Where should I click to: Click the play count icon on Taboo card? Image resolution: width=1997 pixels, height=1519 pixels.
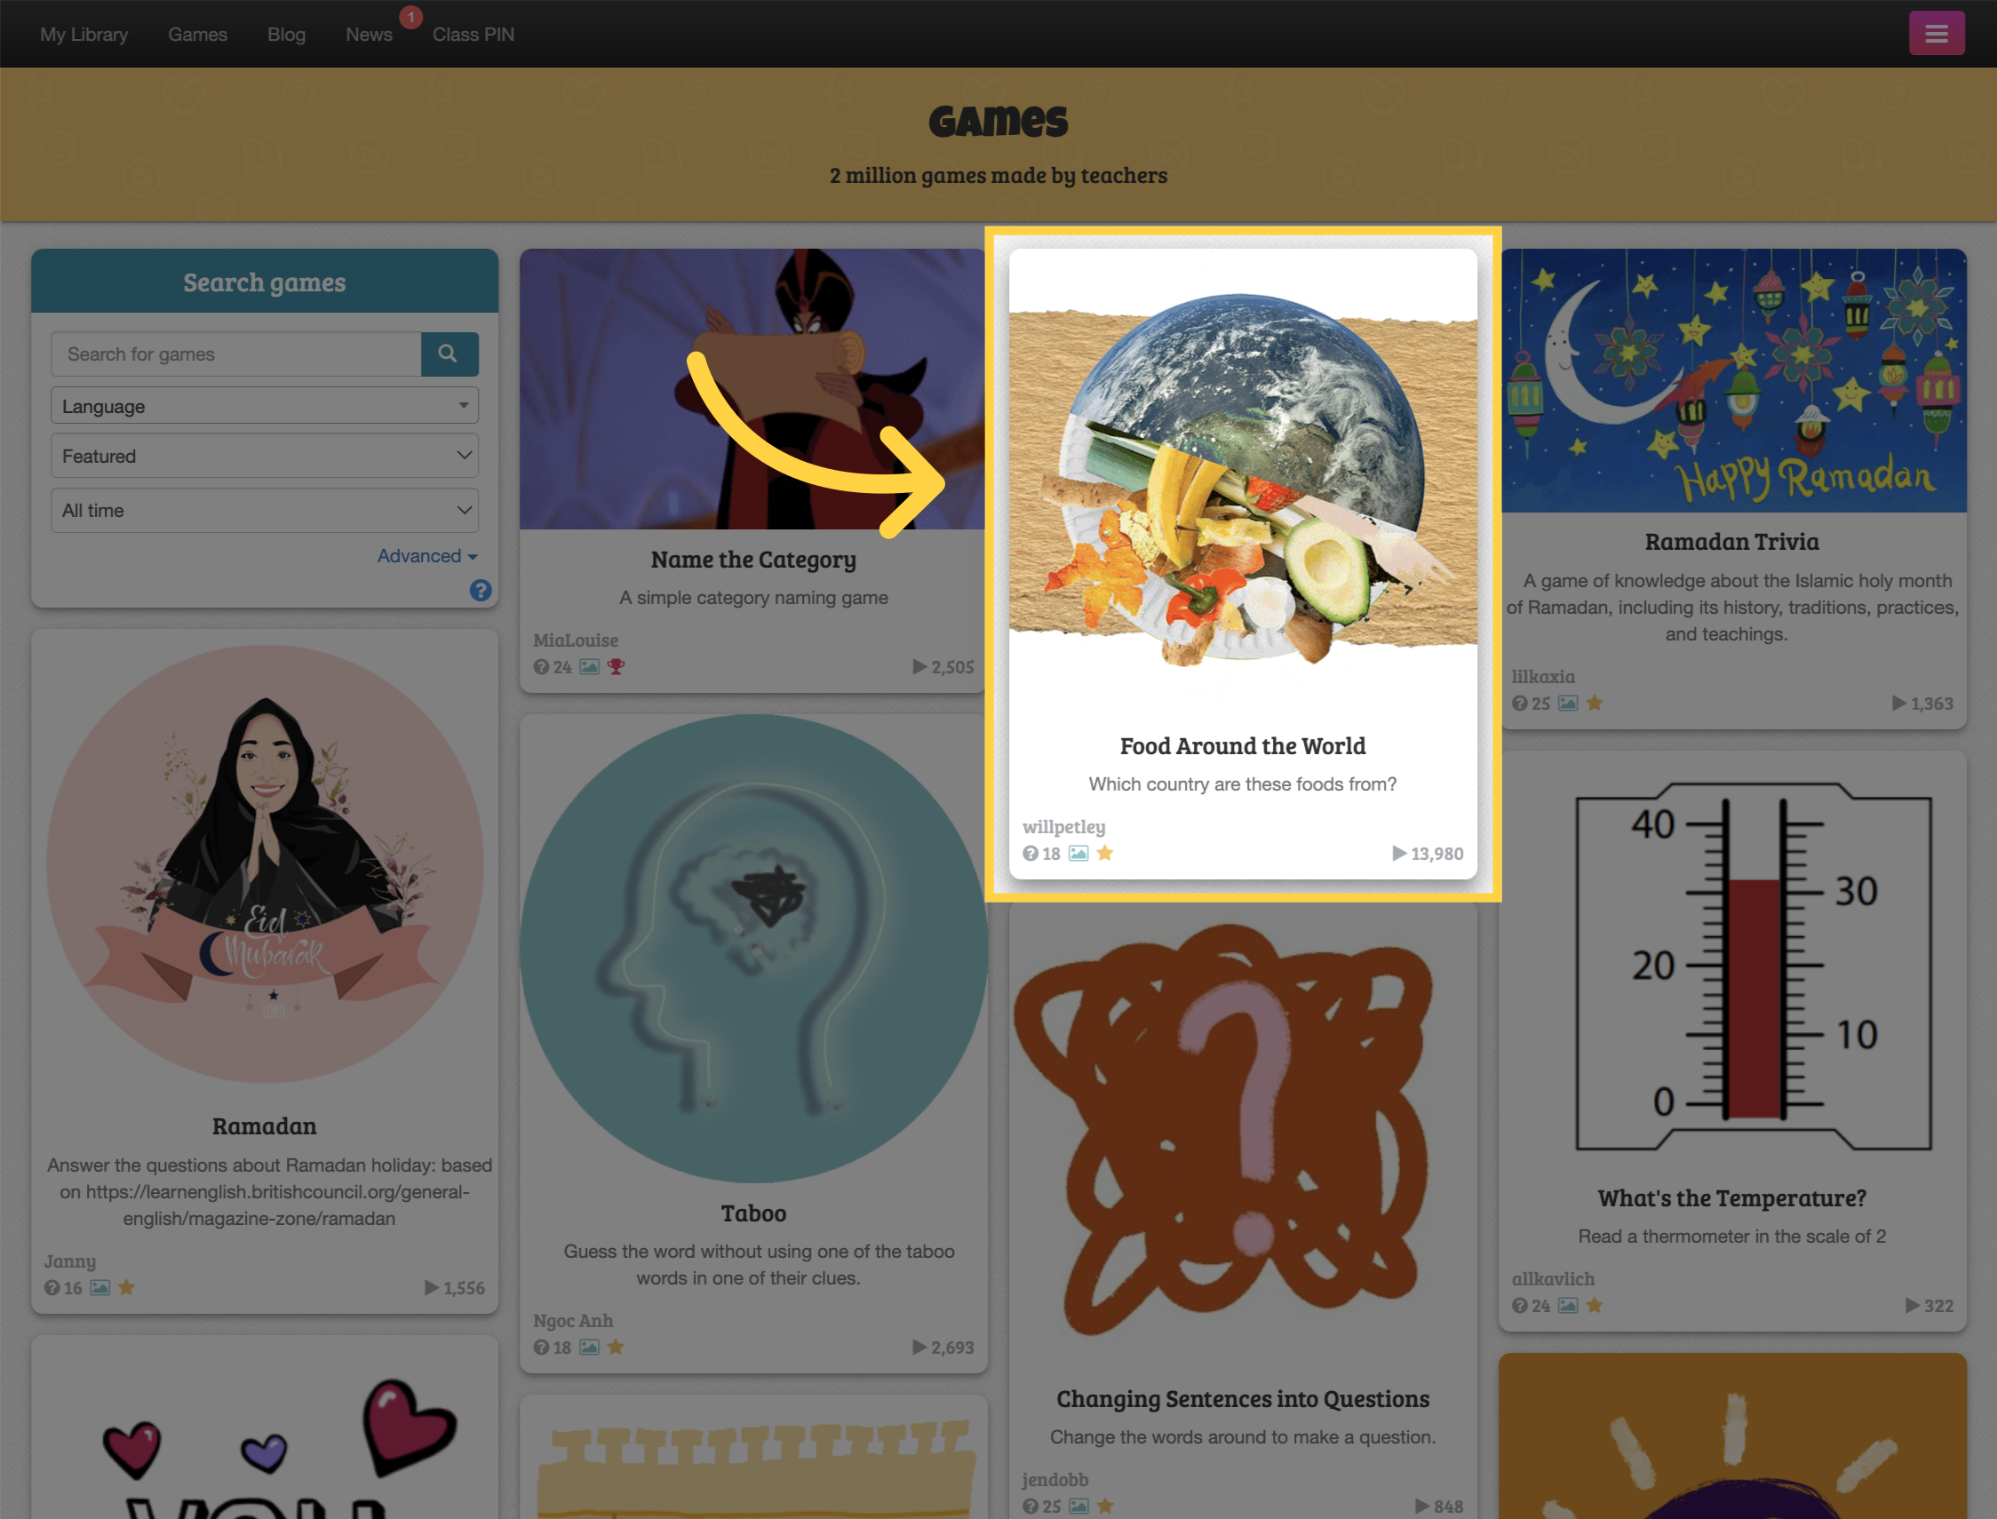(x=919, y=1347)
